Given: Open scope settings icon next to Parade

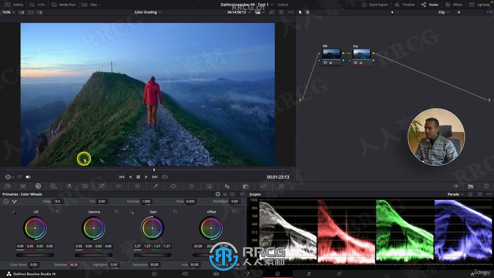Looking at the screenshot, I should pyautogui.click(x=470, y=194).
